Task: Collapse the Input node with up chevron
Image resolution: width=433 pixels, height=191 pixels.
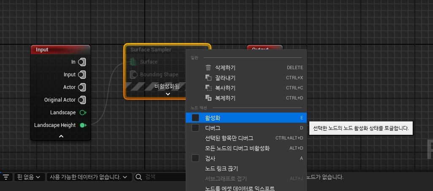Action: point(61,136)
